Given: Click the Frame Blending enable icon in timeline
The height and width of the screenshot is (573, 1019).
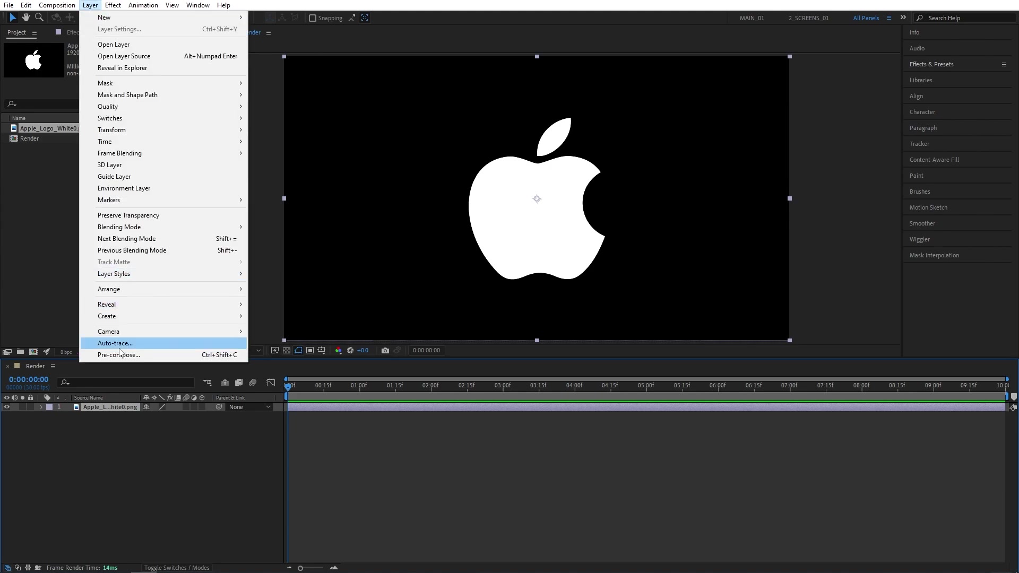Looking at the screenshot, I should [x=239, y=383].
